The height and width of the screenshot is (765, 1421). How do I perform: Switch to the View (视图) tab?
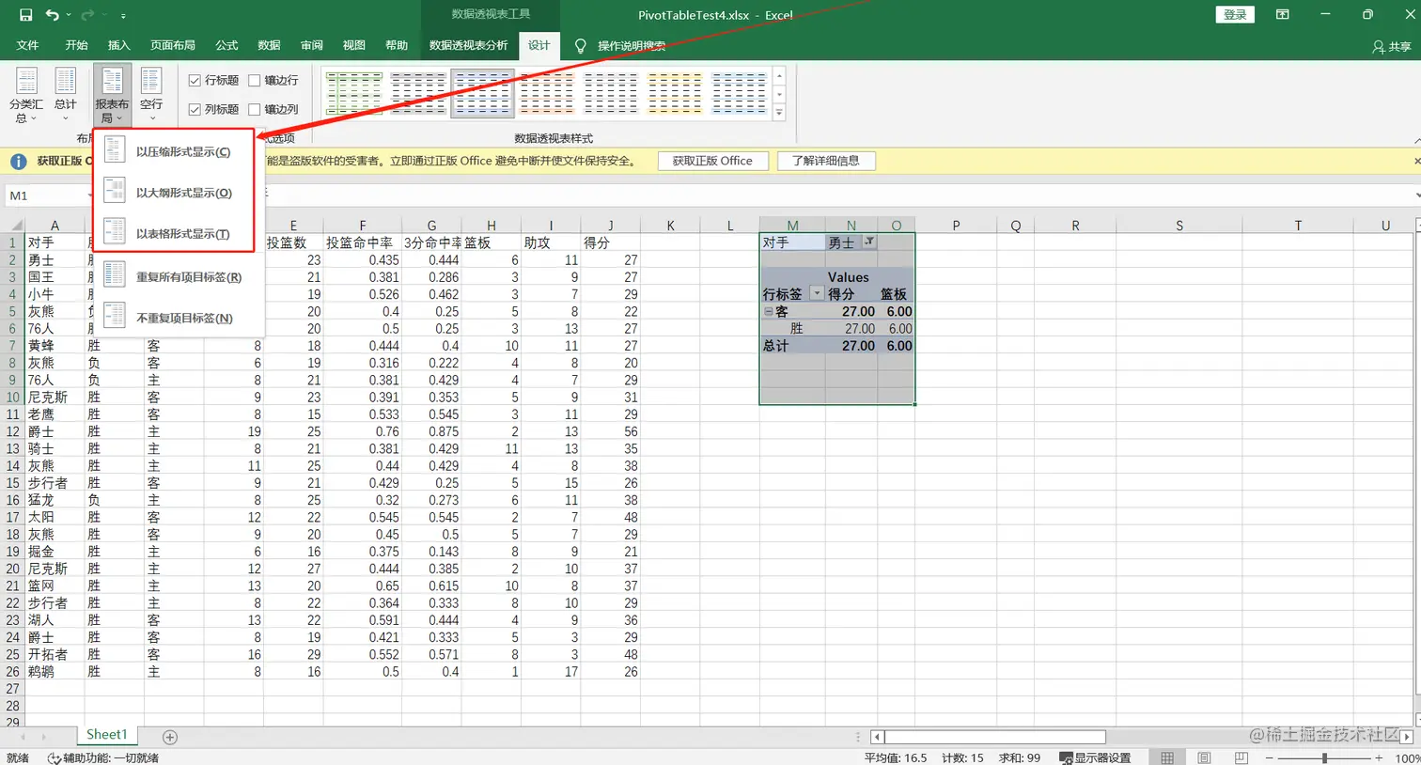pyautogui.click(x=353, y=45)
